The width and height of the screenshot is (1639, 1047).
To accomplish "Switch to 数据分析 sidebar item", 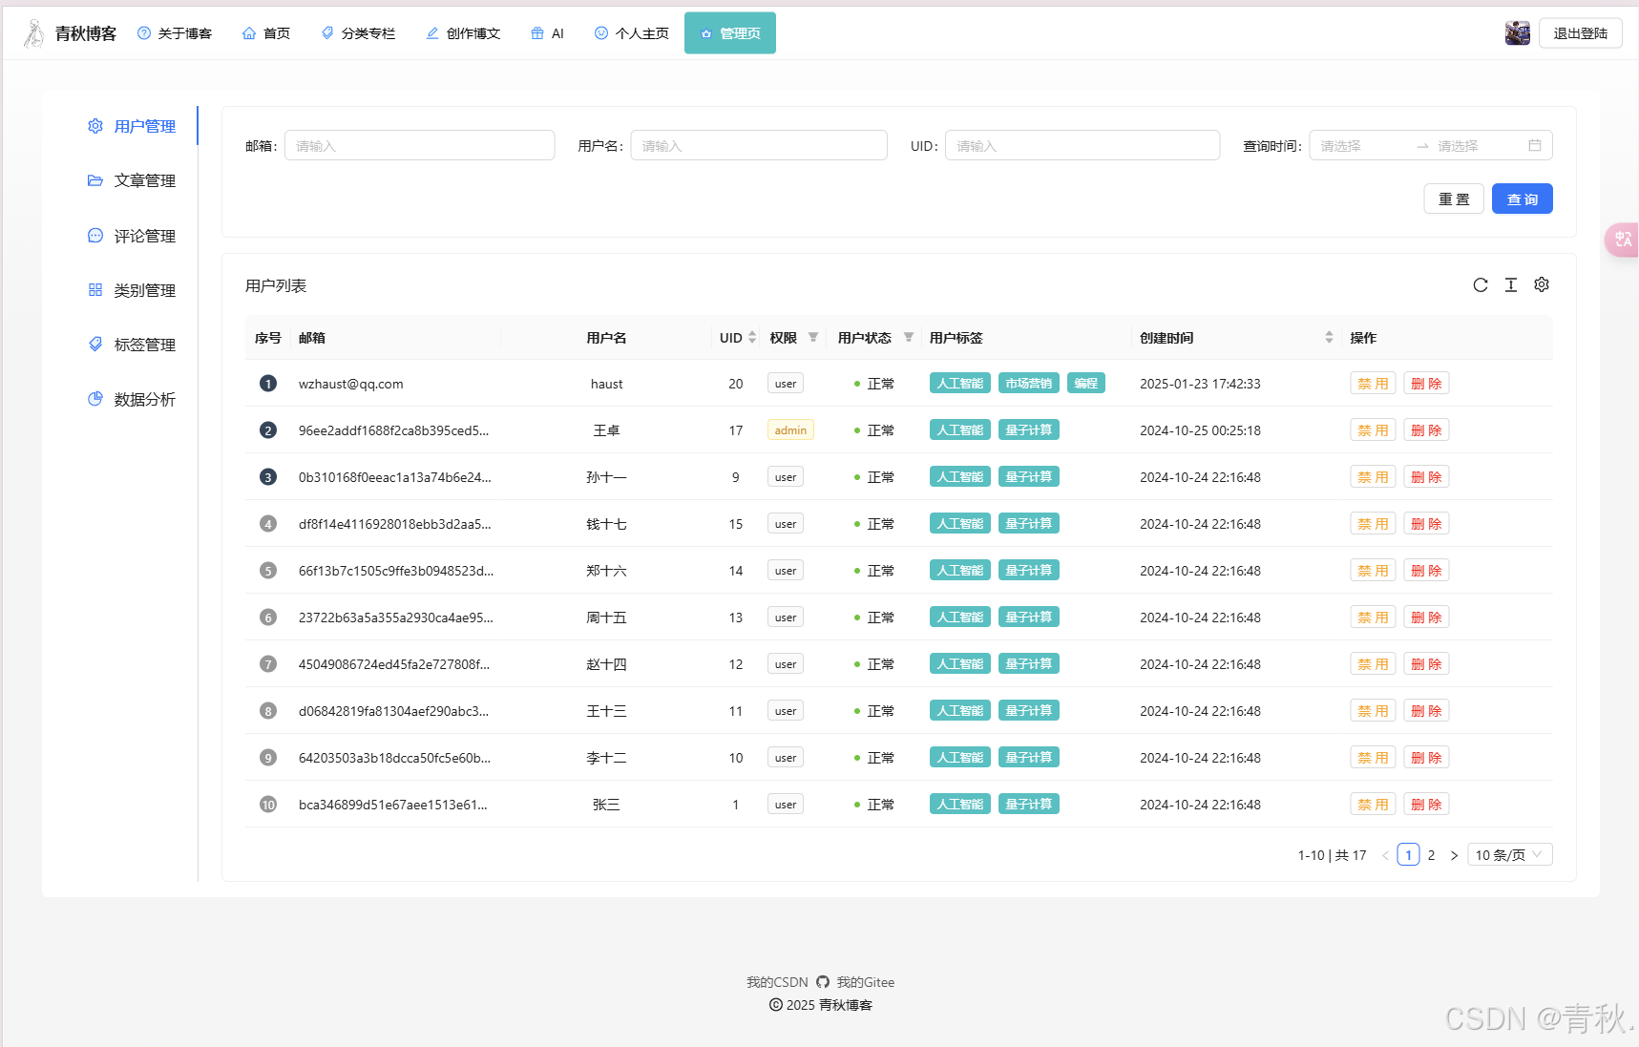I will point(144,400).
